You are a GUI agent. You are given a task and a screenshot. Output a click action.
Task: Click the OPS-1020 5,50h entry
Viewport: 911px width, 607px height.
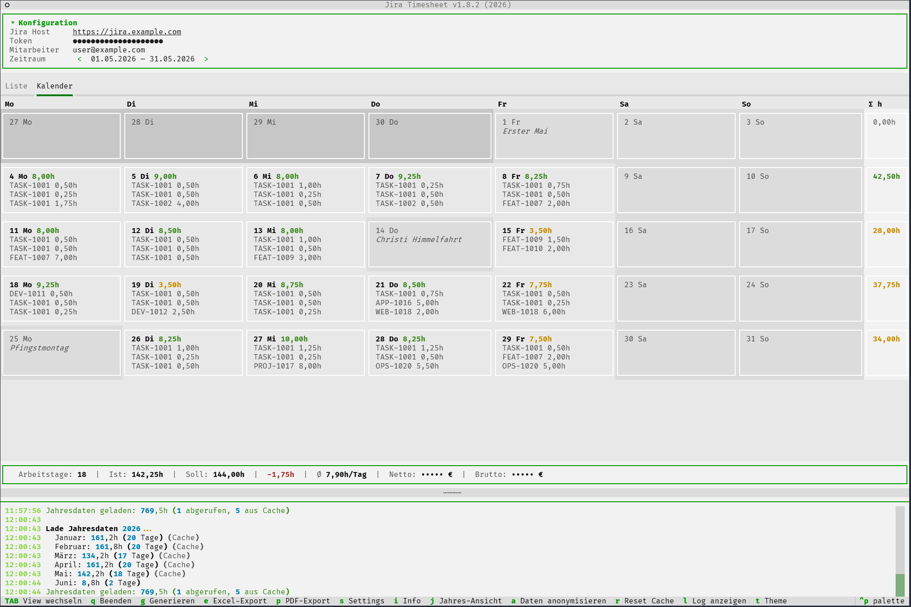click(407, 366)
